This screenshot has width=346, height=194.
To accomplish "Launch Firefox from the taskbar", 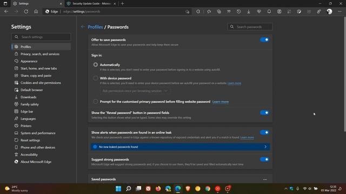I will pyautogui.click(x=158, y=189).
